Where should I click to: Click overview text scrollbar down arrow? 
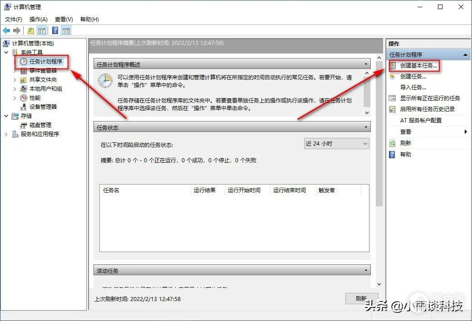pyautogui.click(x=367, y=112)
